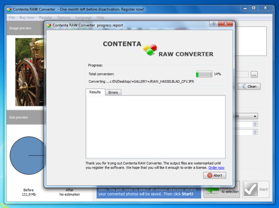Screen dimensions: 279x208
Task: Open the Buy now menu
Action: pos(27,18)
